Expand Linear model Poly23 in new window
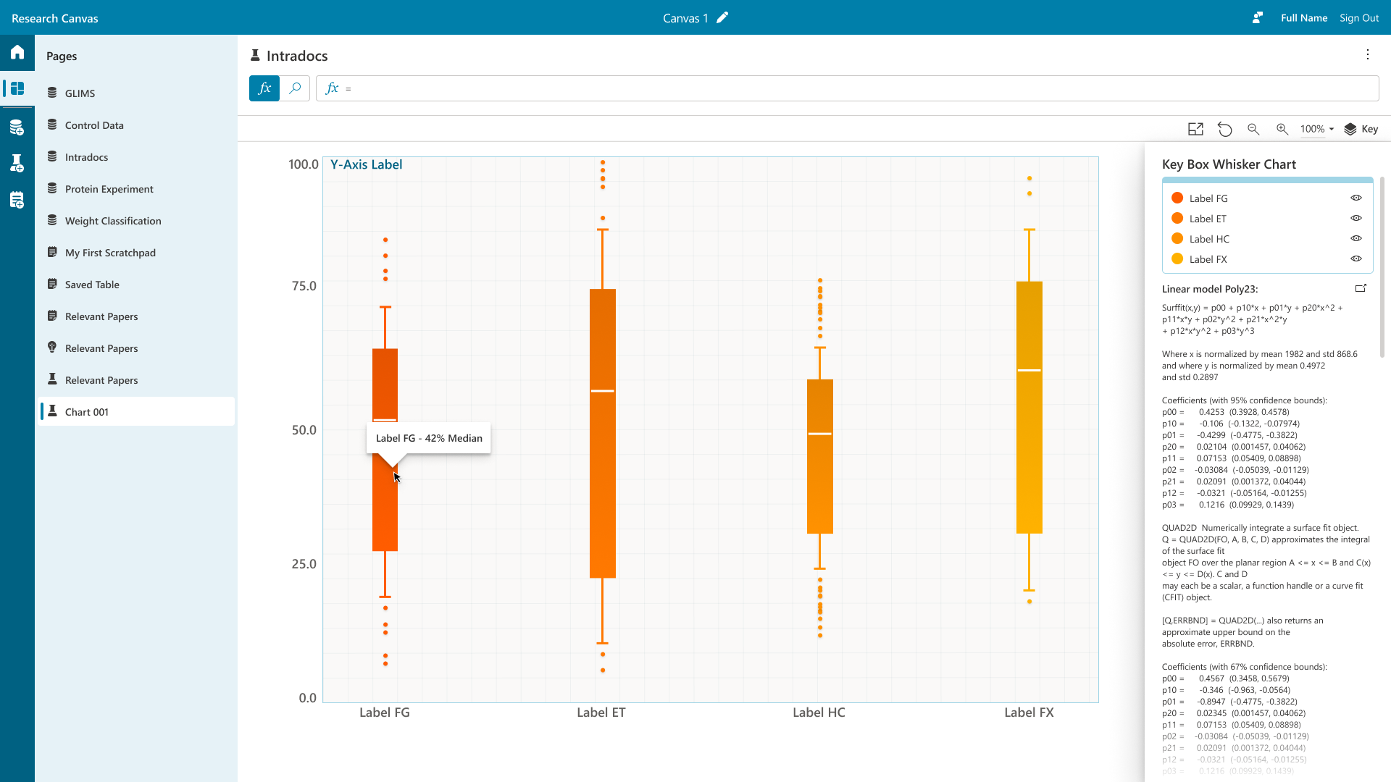 pos(1361,288)
